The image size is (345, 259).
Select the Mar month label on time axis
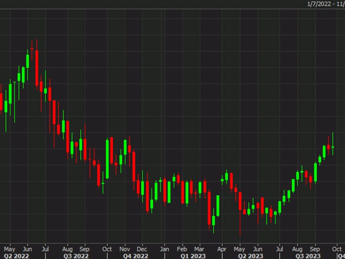pyautogui.click(x=199, y=249)
